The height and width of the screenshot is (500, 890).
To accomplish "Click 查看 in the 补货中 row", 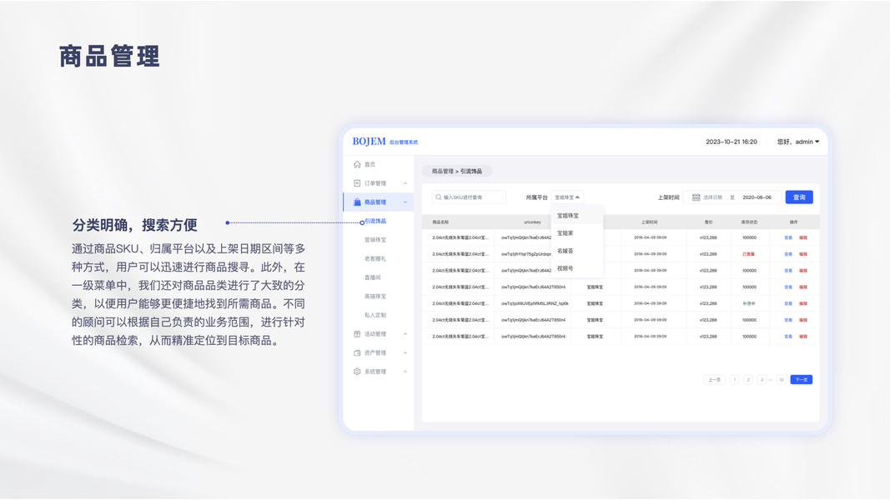I will [788, 303].
